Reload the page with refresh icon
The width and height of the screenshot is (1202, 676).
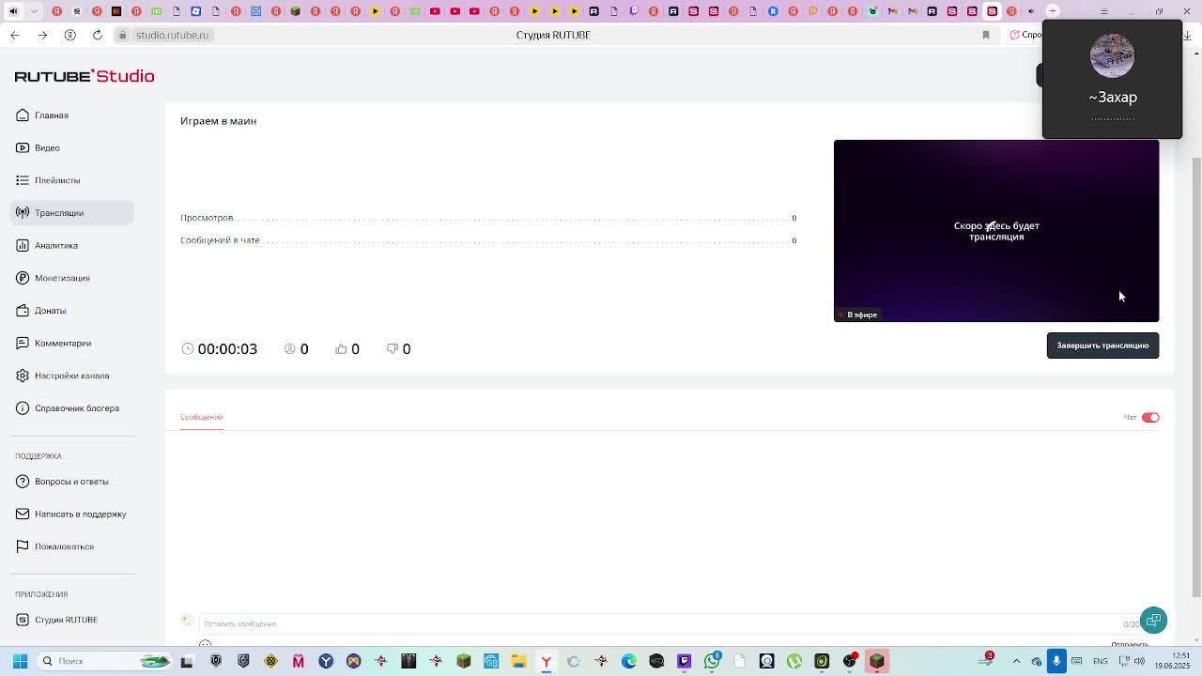click(x=98, y=35)
